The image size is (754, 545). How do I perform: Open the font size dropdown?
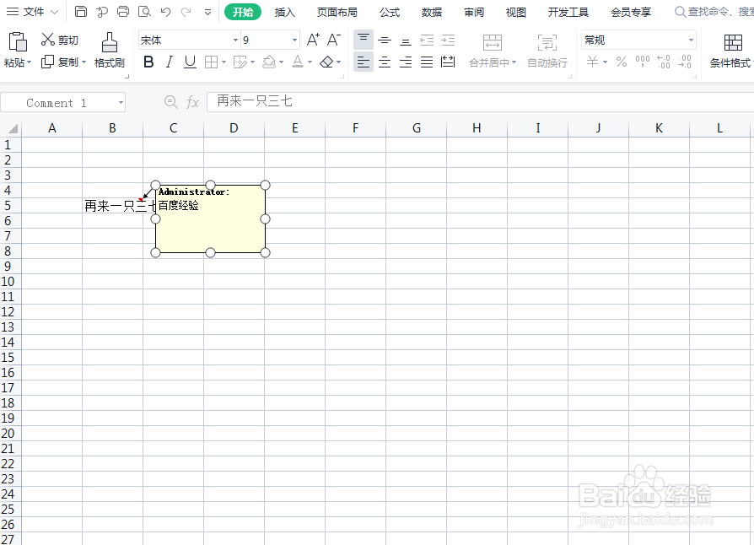coord(295,40)
